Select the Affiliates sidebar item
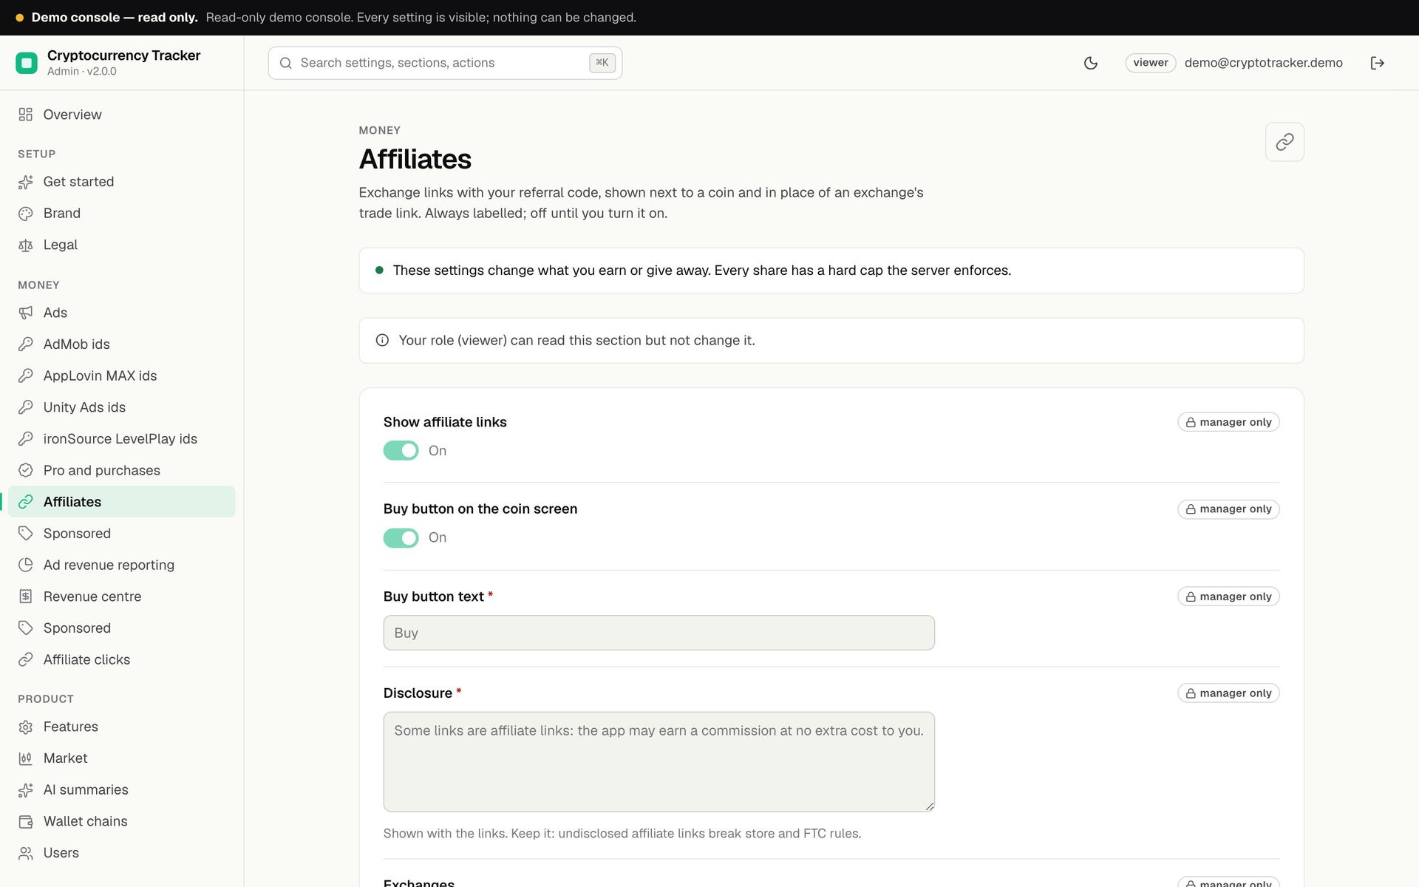This screenshot has height=887, width=1419. pos(122,502)
